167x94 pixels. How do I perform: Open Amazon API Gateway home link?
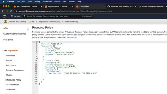coord(17,22)
